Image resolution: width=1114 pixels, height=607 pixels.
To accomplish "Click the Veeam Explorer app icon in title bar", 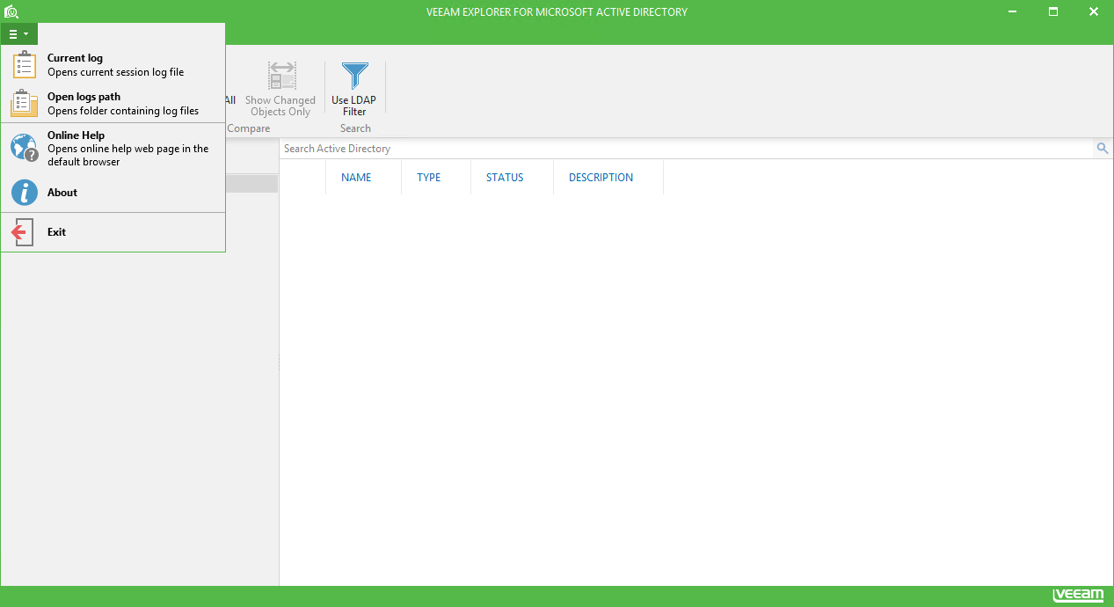I will 11,11.
